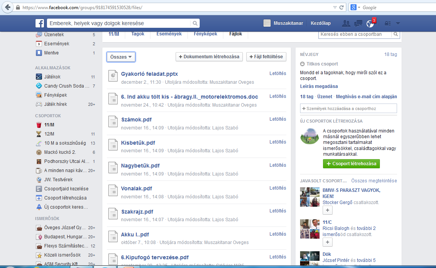The width and height of the screenshot is (436, 268).
Task: Join BMW-S PARASZT VAGYOK group plus button
Action: click(x=328, y=211)
